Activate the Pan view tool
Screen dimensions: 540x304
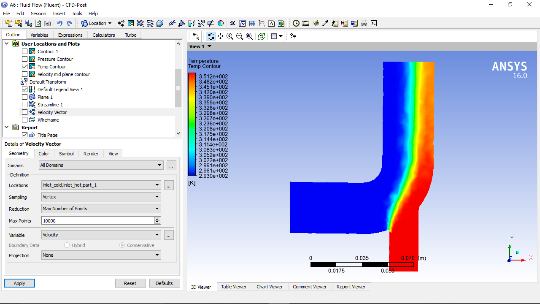click(220, 36)
